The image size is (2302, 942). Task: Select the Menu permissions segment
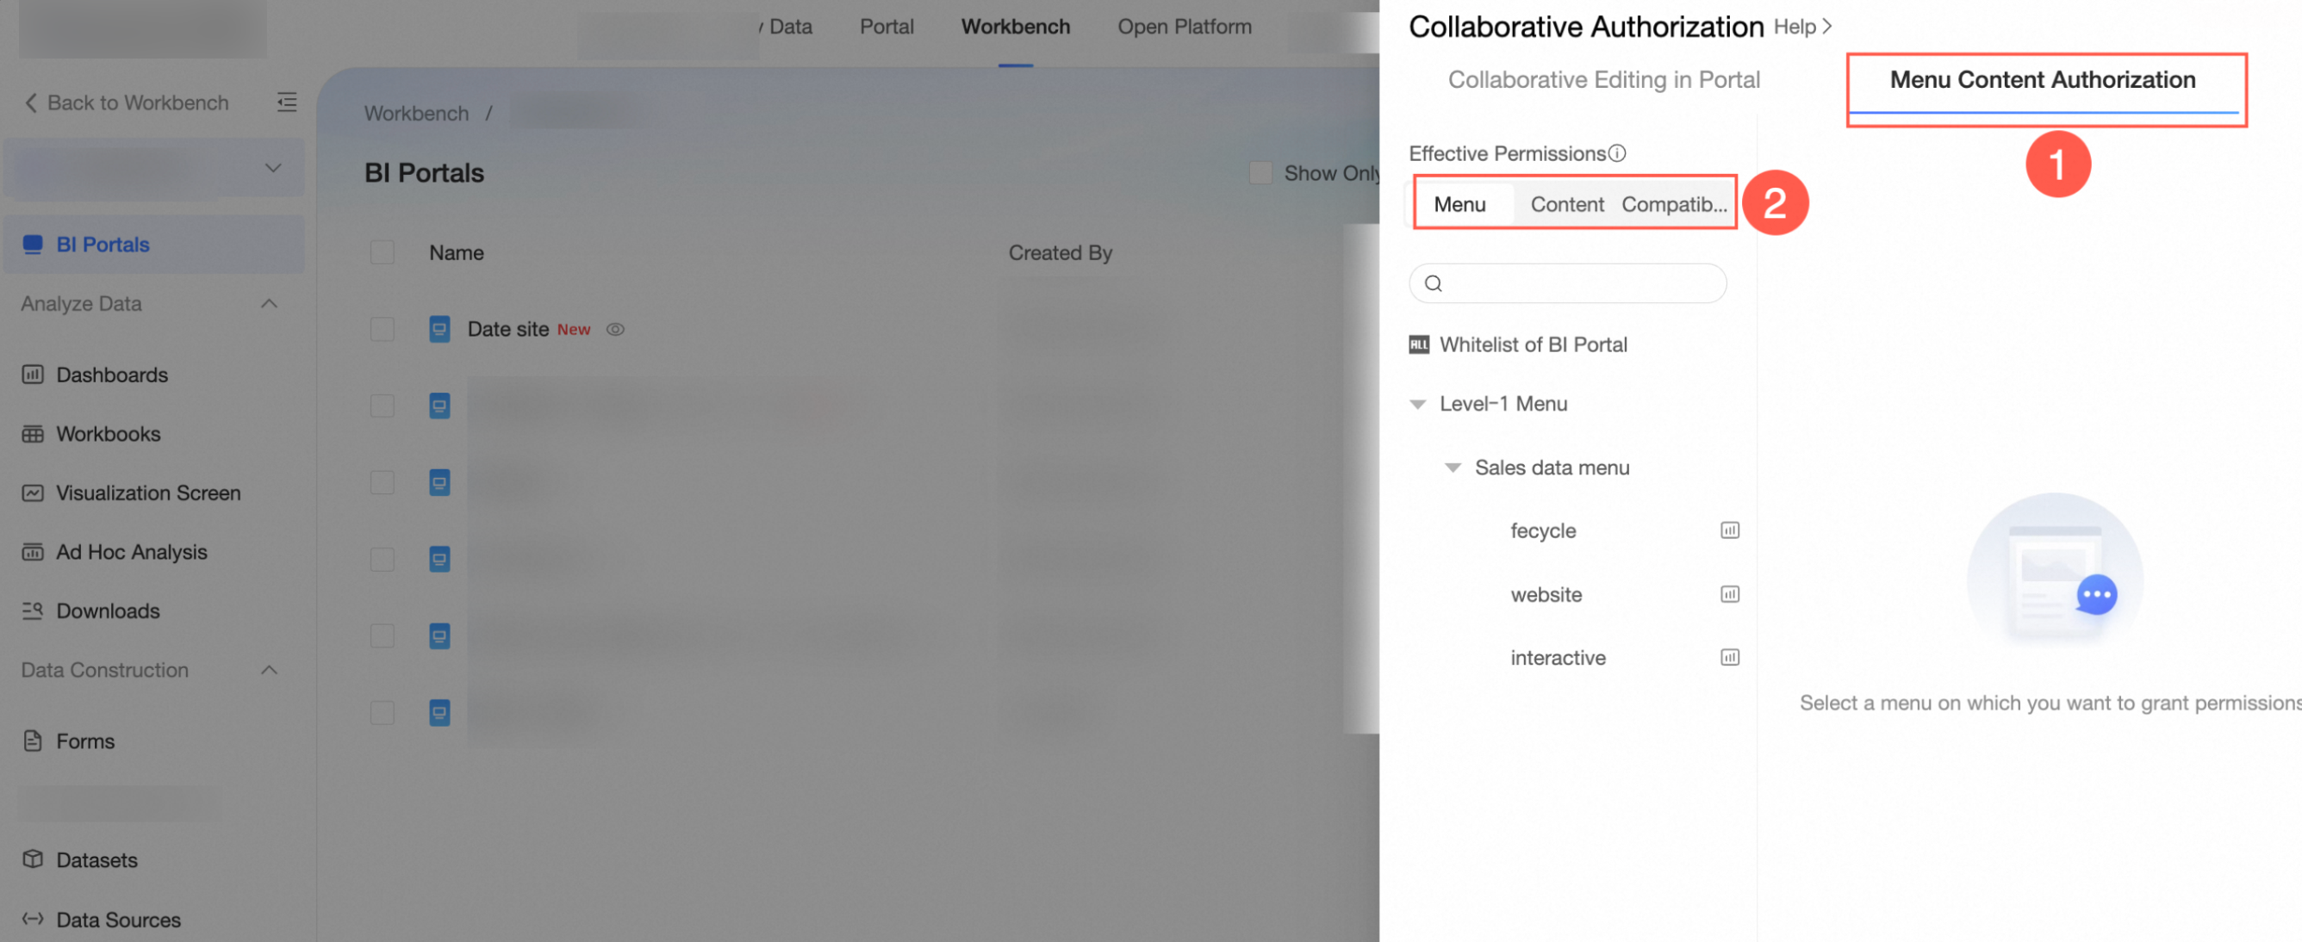1460,204
